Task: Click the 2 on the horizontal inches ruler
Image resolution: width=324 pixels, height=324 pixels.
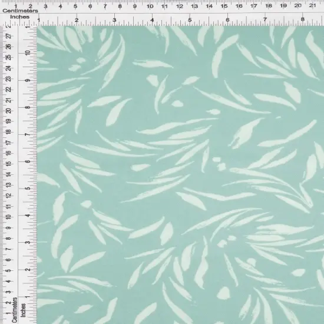Action: point(77,20)
